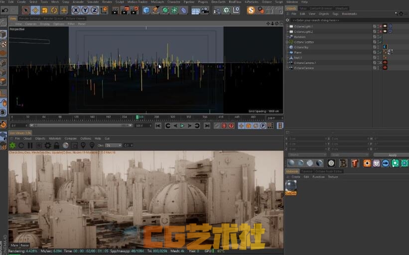
Task: Select the Plane object
Action: (297, 52)
